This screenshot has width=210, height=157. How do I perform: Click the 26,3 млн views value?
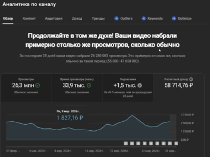click(x=23, y=85)
